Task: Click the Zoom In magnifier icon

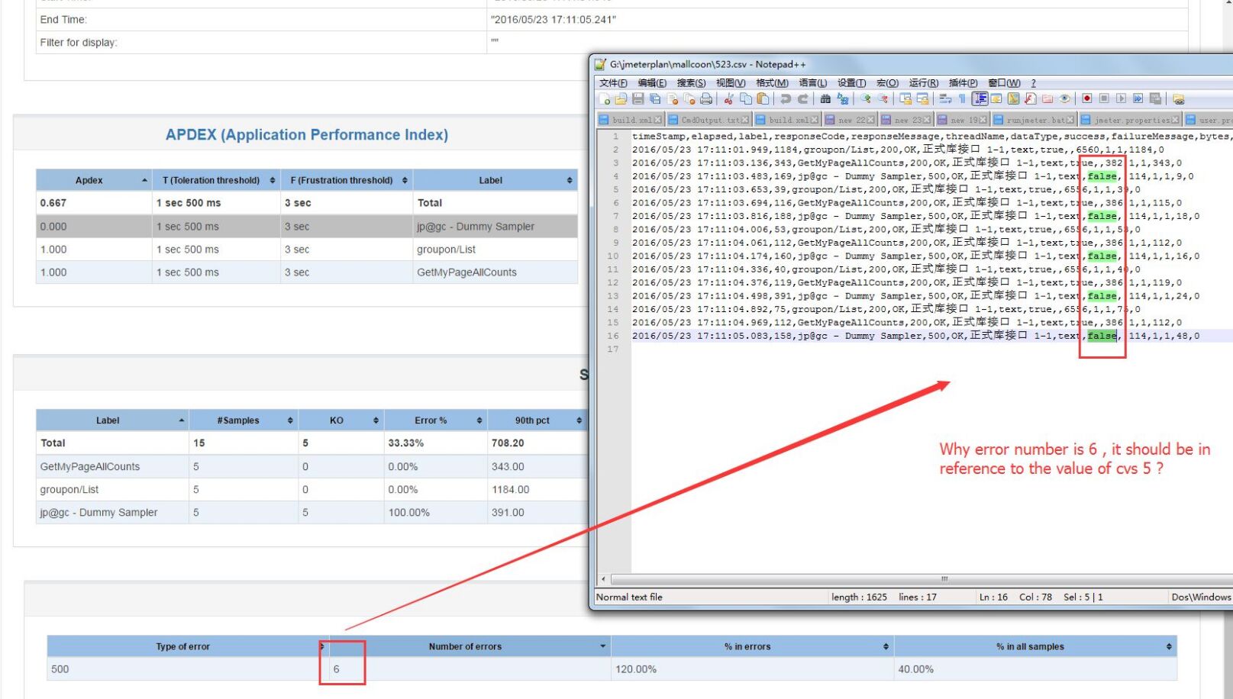Action: 866,99
